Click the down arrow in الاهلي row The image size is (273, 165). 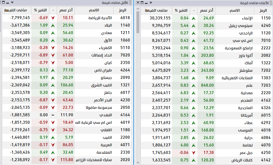coord(53,130)
